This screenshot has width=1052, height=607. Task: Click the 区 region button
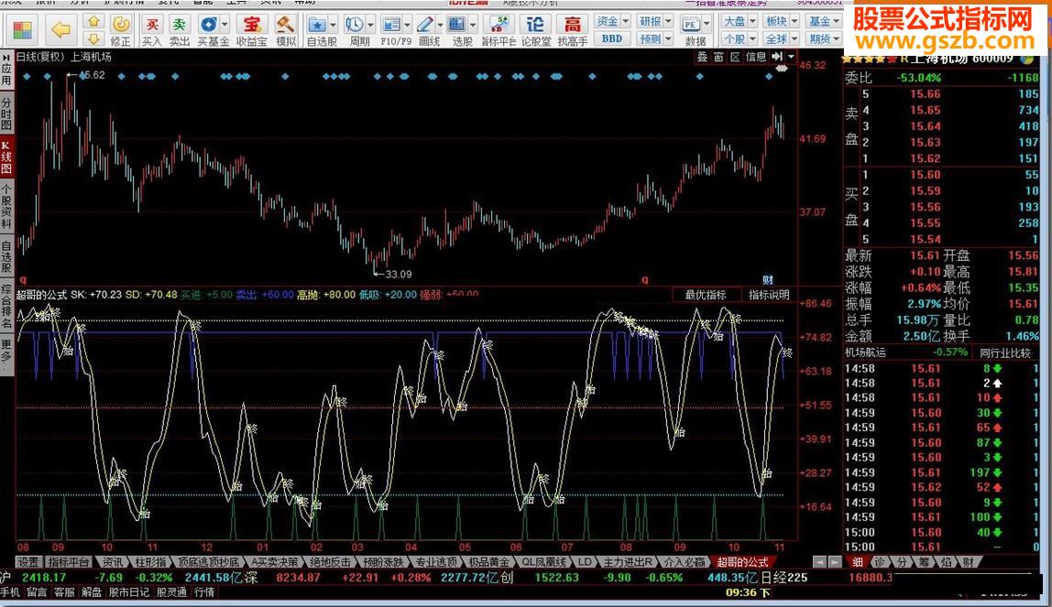[x=735, y=57]
